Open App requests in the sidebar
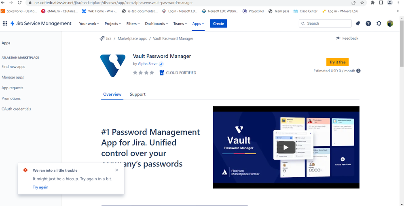The width and height of the screenshot is (404, 206). click(13, 88)
